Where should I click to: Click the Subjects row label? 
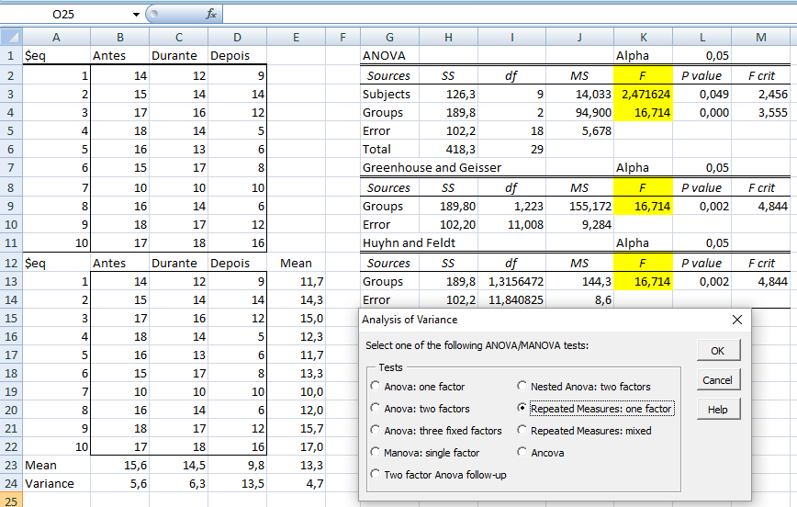pos(390,94)
